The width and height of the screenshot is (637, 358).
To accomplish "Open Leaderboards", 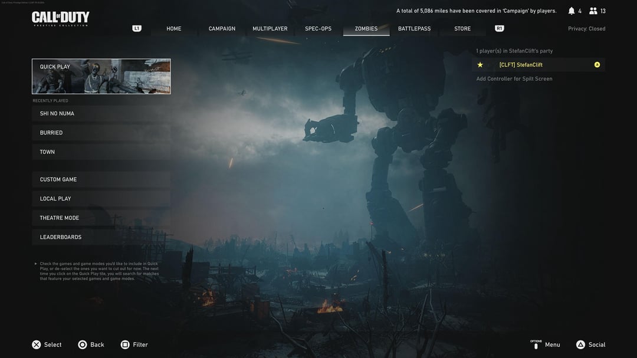I will coord(101,237).
